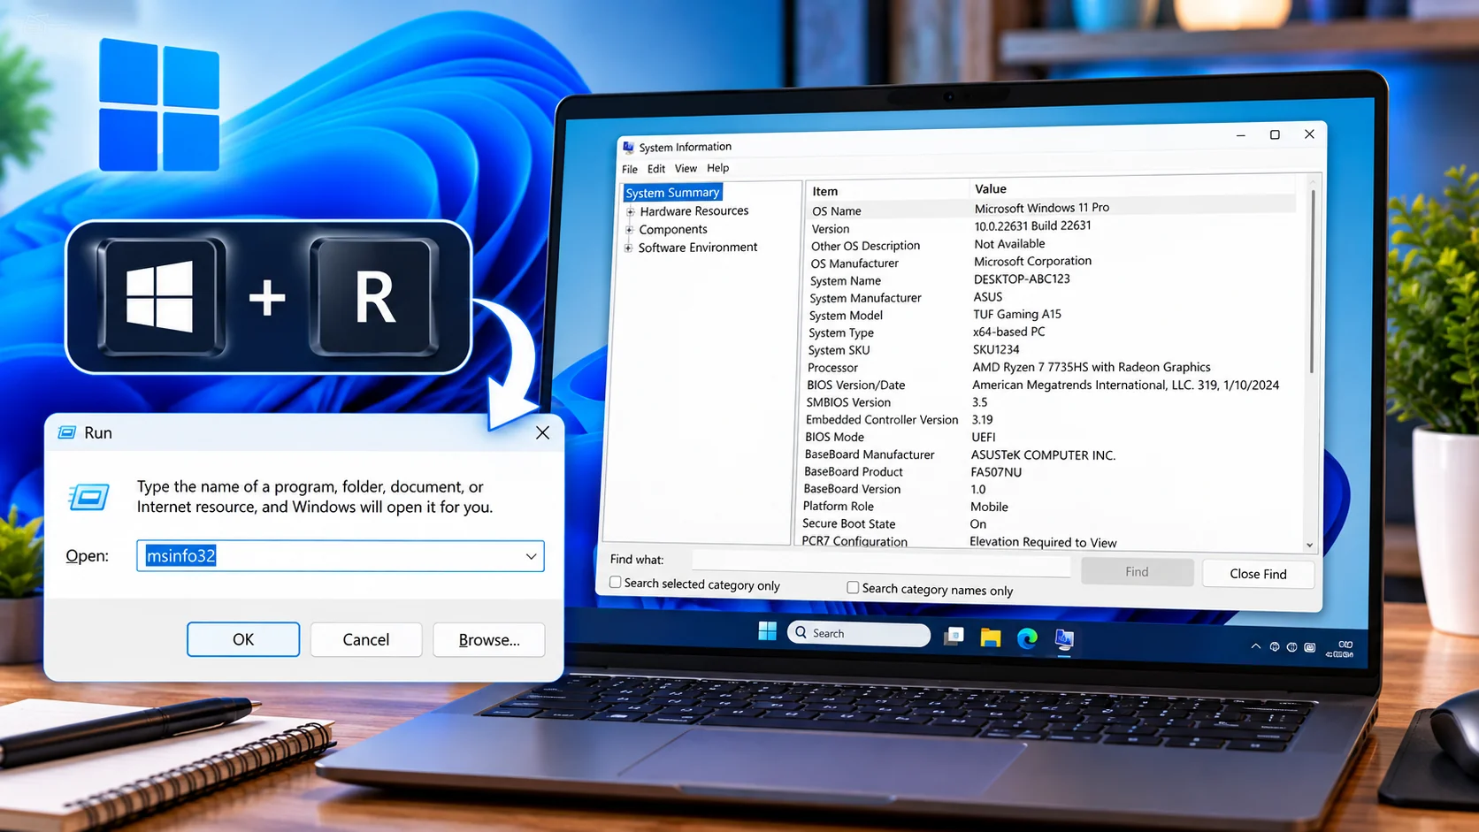Open the View menu
Viewport: 1479px width, 832px height.
click(686, 168)
